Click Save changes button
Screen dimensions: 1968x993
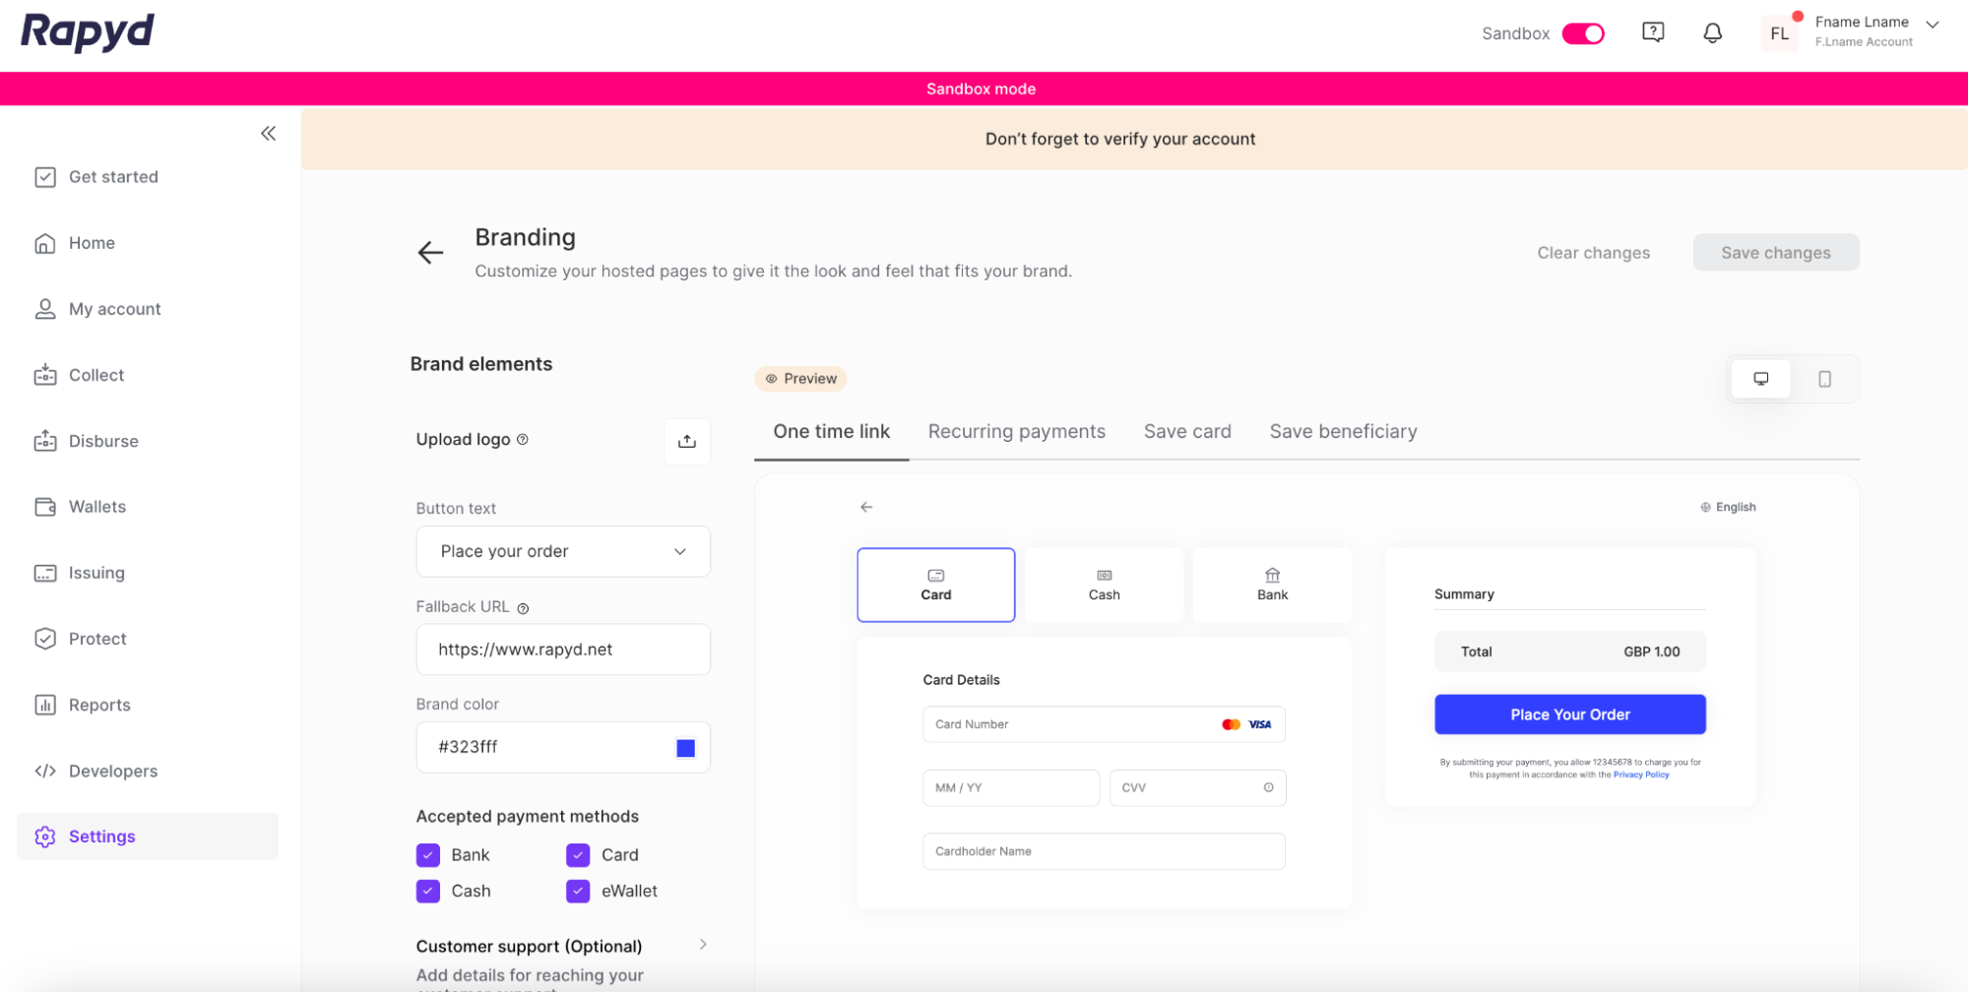click(1775, 253)
